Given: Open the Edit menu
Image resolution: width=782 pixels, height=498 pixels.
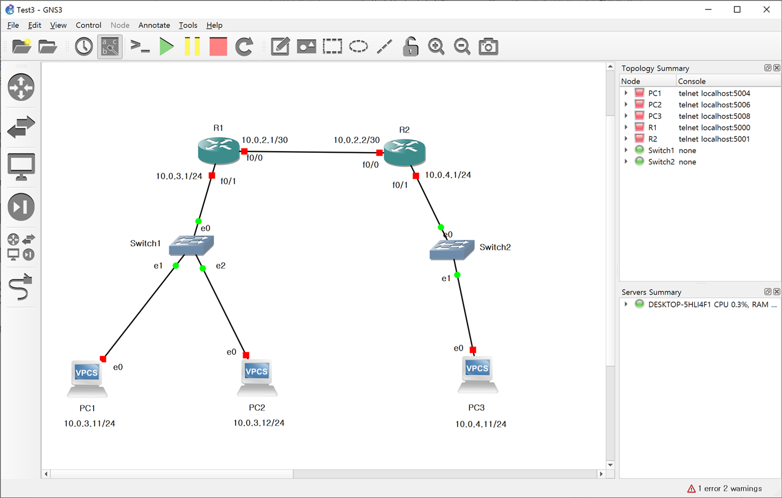Looking at the screenshot, I should pos(34,25).
